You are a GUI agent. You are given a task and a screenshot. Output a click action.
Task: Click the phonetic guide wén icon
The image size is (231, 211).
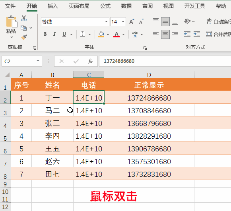(x=135, y=34)
